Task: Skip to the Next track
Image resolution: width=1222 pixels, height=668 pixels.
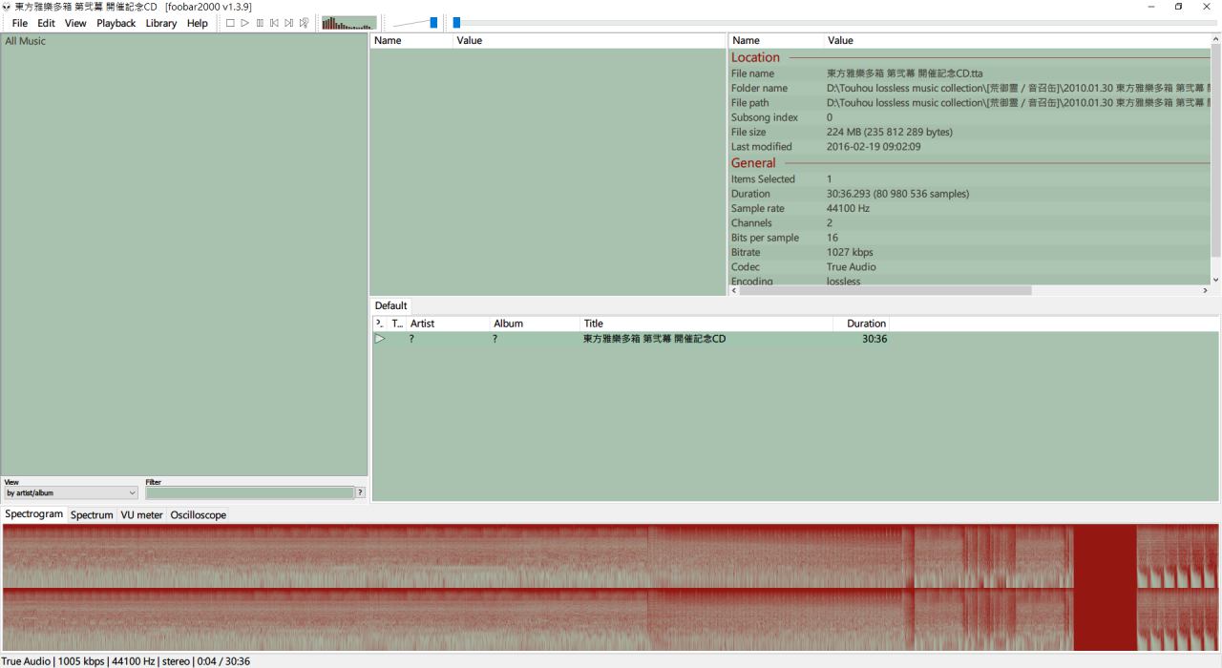Action: (x=289, y=23)
